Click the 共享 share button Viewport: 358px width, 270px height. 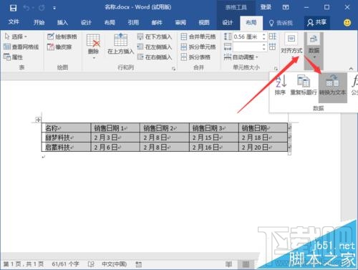316,22
